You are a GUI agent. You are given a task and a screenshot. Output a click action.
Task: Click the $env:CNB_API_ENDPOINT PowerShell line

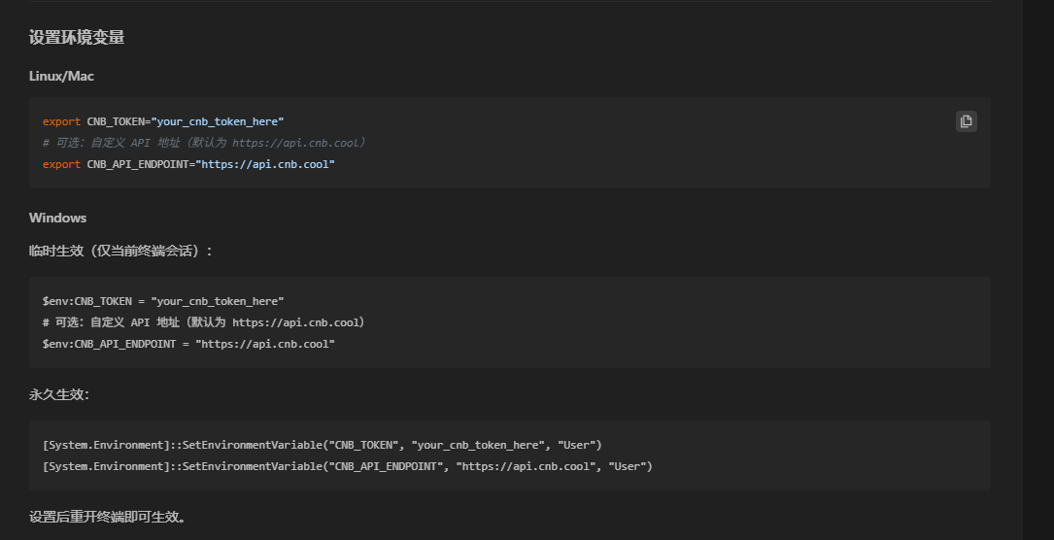click(x=188, y=344)
